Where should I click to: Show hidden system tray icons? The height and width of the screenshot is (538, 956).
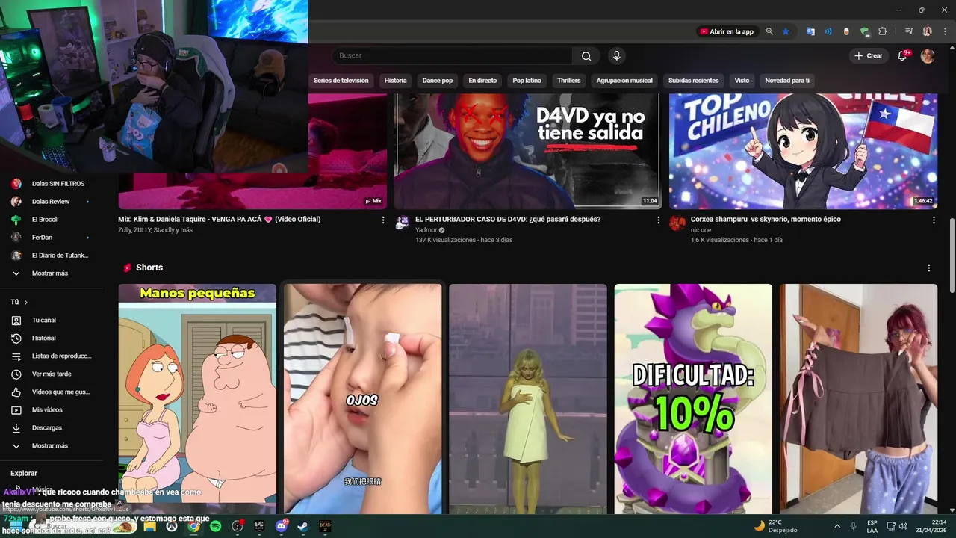tap(836, 526)
